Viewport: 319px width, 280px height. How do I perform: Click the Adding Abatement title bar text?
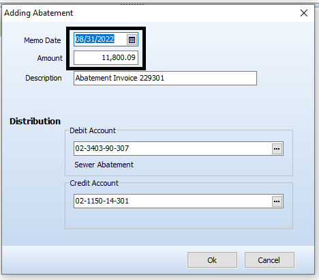[x=39, y=13]
